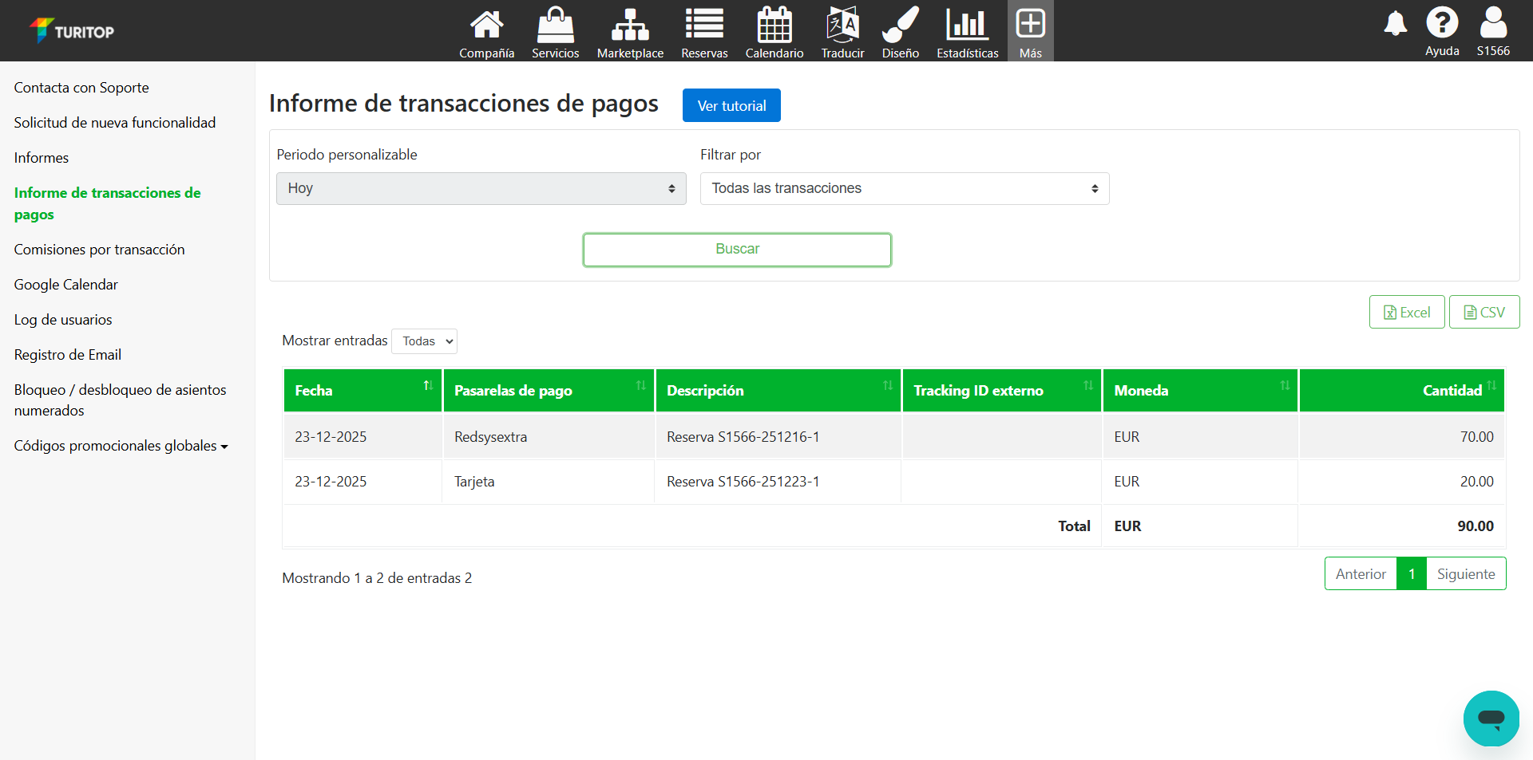1533x760 pixels.
Task: Open the Filtrar por transactions dropdown
Action: tap(904, 189)
